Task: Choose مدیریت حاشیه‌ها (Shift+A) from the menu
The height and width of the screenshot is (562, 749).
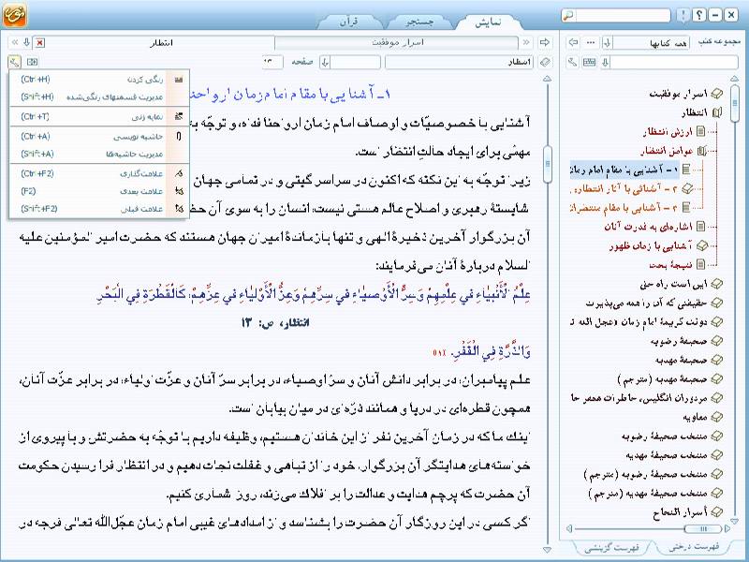Action: 99,154
